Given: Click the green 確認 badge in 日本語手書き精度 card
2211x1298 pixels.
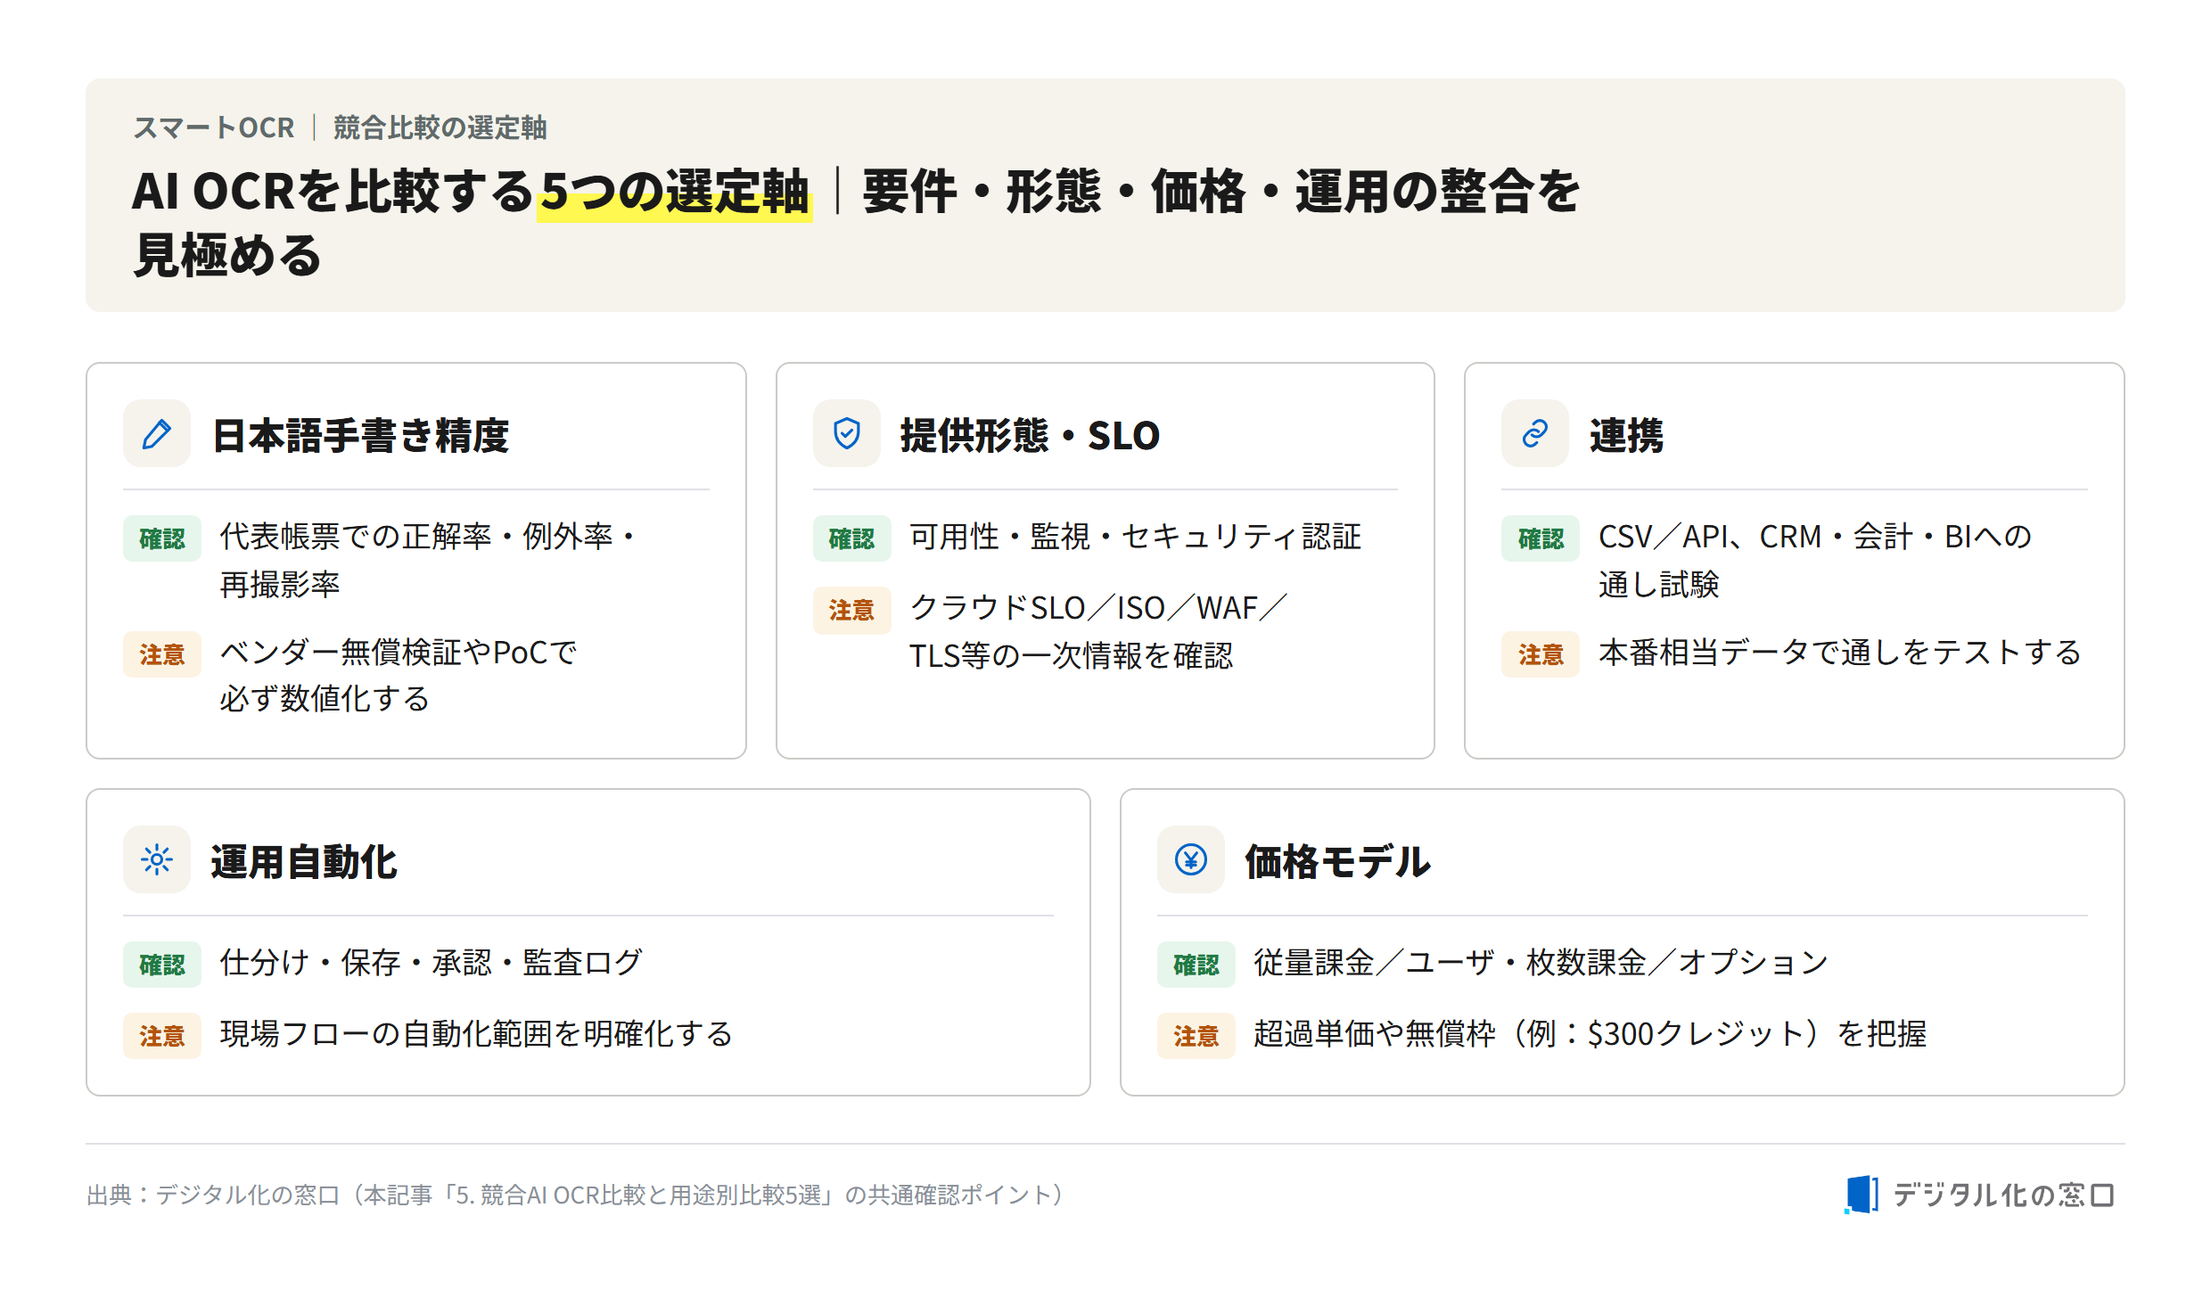Looking at the screenshot, I should (162, 538).
